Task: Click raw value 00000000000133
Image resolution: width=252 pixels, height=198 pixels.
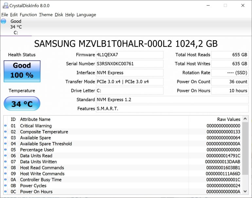Action: (224, 132)
